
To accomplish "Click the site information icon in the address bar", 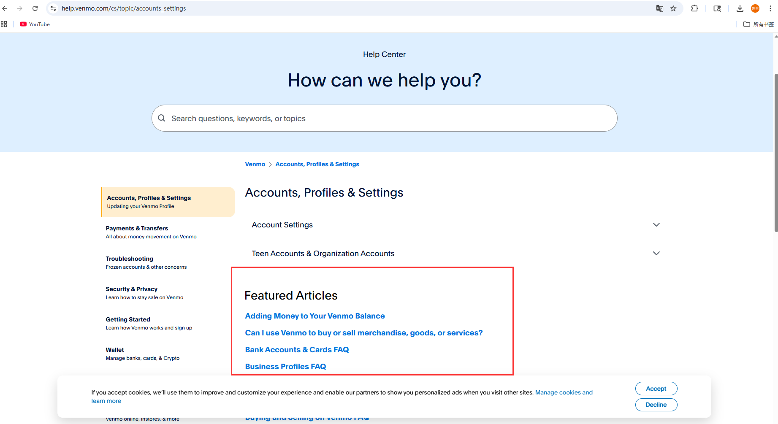I will pyautogui.click(x=53, y=8).
